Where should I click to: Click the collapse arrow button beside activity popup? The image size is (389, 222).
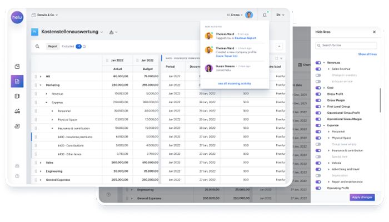pyautogui.click(x=279, y=47)
